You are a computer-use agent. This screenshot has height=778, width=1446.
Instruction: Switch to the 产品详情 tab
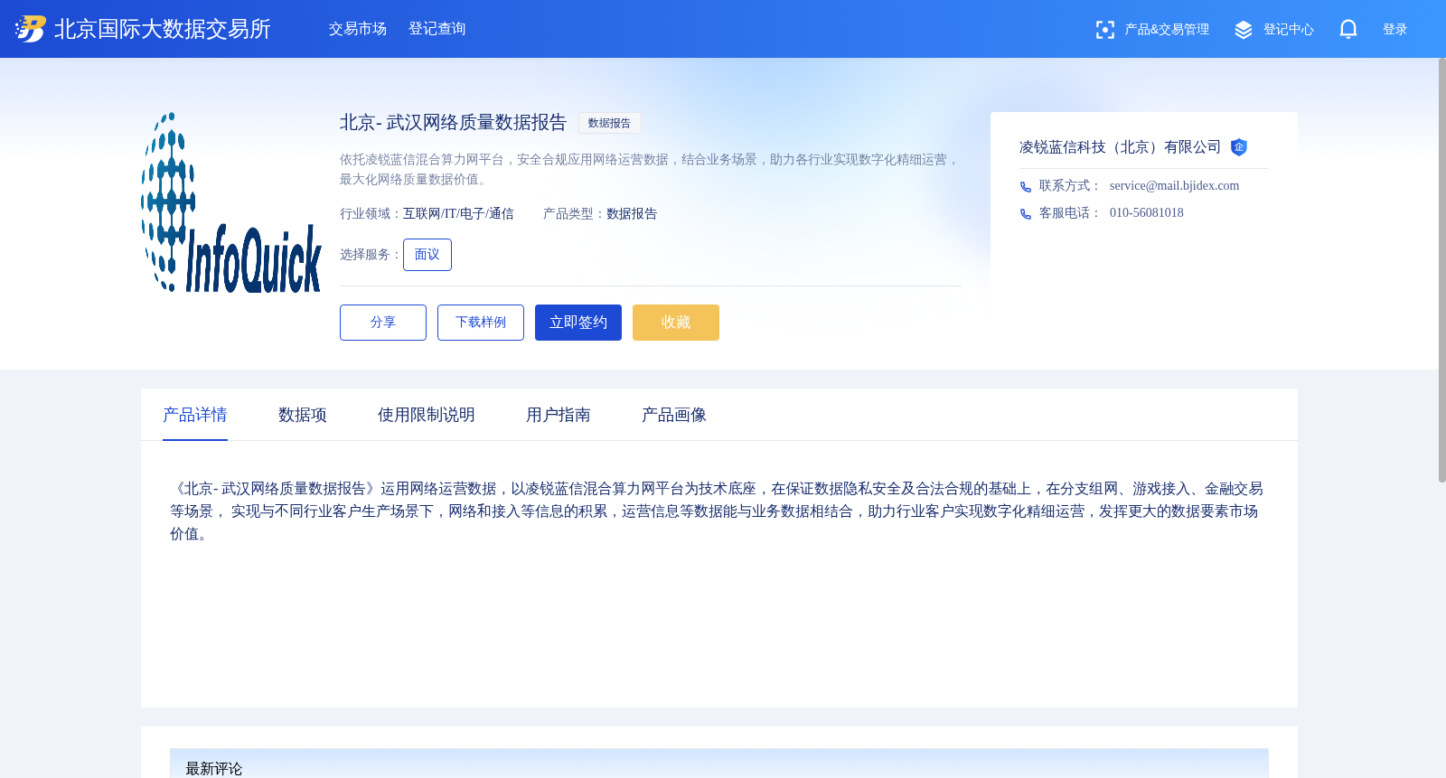click(195, 415)
